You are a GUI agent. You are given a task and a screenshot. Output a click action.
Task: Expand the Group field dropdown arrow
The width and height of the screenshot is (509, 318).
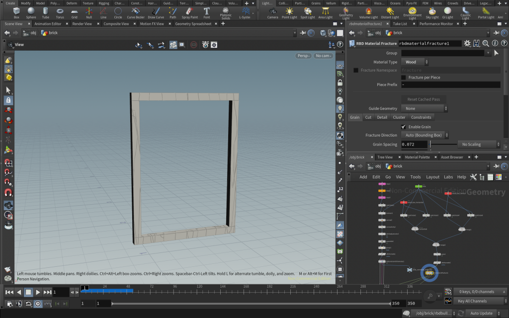[488, 53]
